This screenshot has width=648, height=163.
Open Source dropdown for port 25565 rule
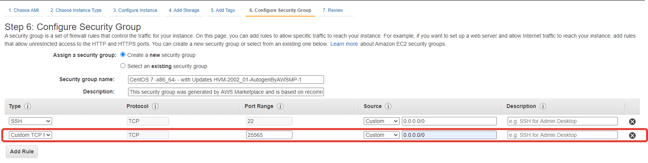[381, 135]
